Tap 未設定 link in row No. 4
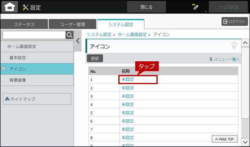This screenshot has width=250, height=147. [127, 105]
